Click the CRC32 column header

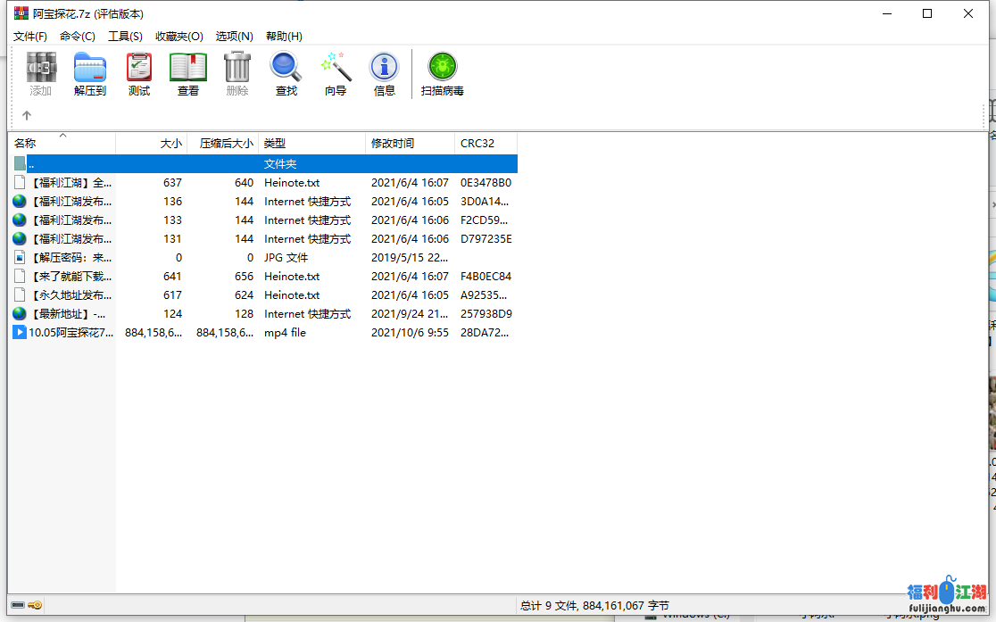477,144
